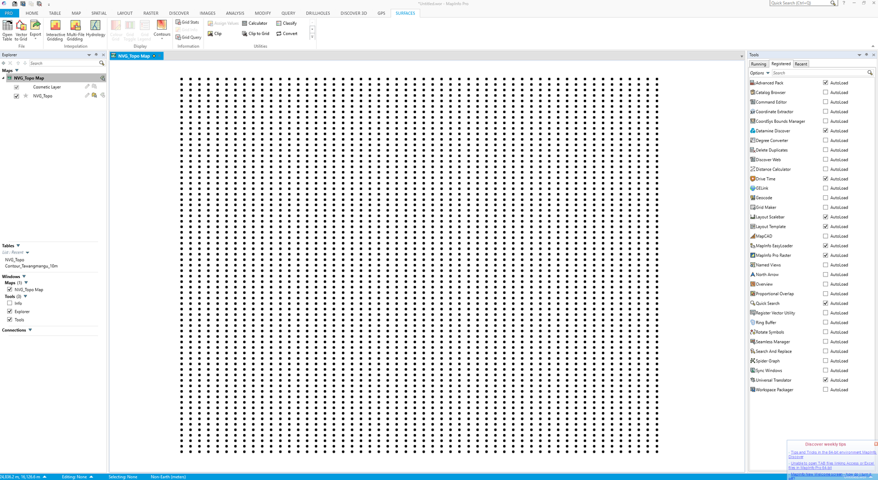
Task: Enable AutoLoad for Catalog Browser
Action: coord(825,92)
